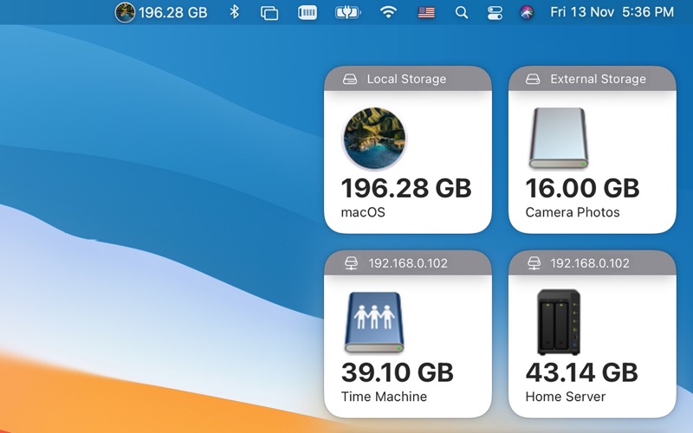
Task: Click the Home Server label
Action: [x=566, y=397]
